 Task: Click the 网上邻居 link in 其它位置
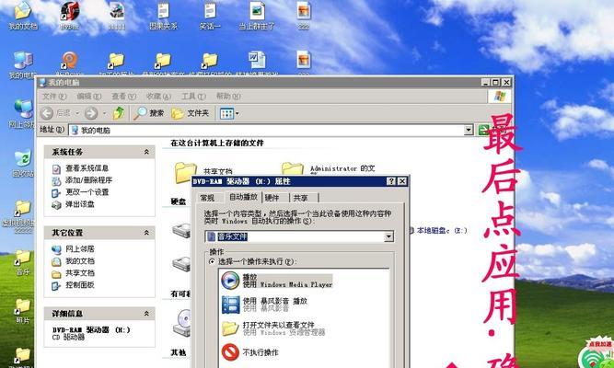79,248
